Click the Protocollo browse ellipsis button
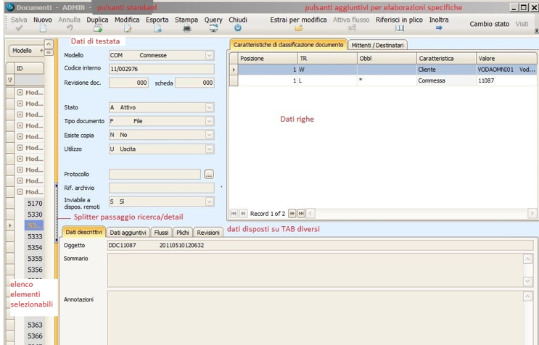This screenshot has height=345, width=539. tap(209, 175)
